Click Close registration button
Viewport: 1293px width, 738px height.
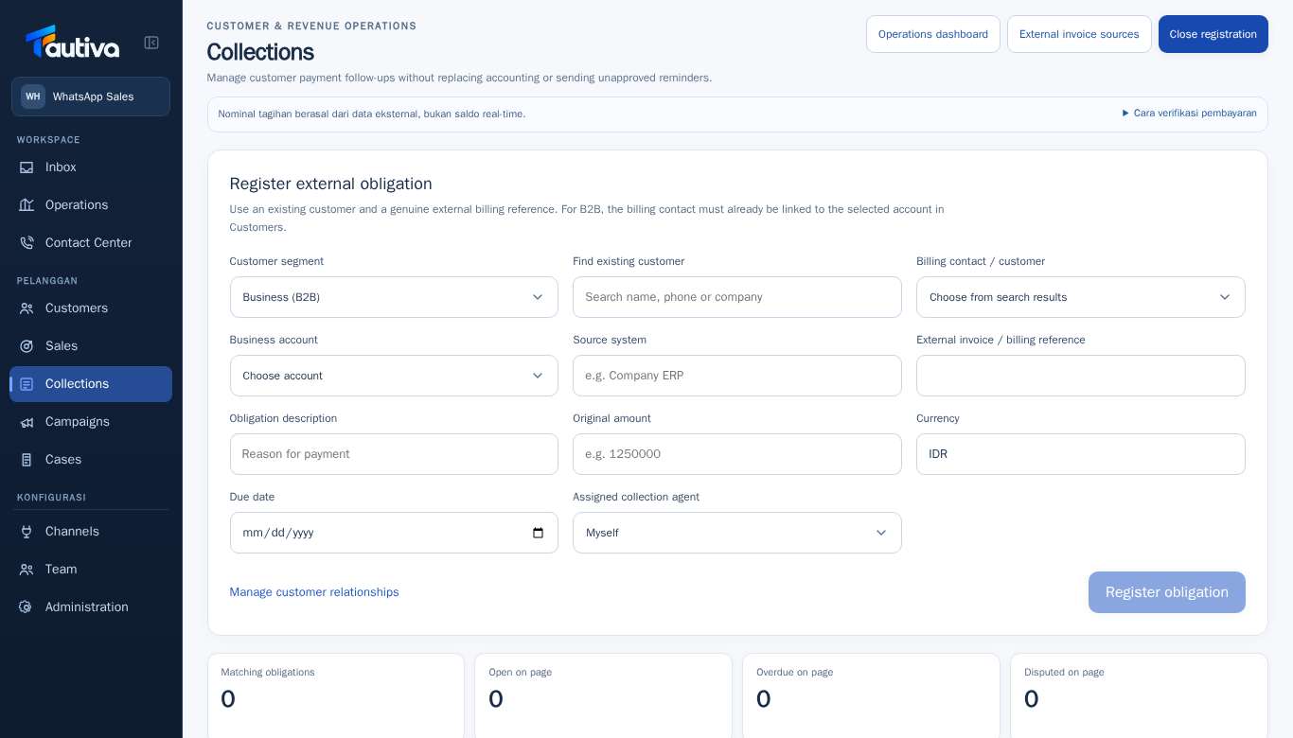[1213, 34]
